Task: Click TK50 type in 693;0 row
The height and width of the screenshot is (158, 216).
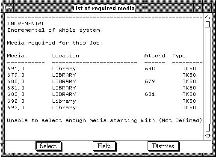Action: click(x=189, y=107)
